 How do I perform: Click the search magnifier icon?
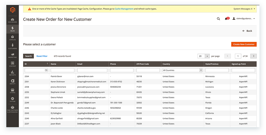218,19
